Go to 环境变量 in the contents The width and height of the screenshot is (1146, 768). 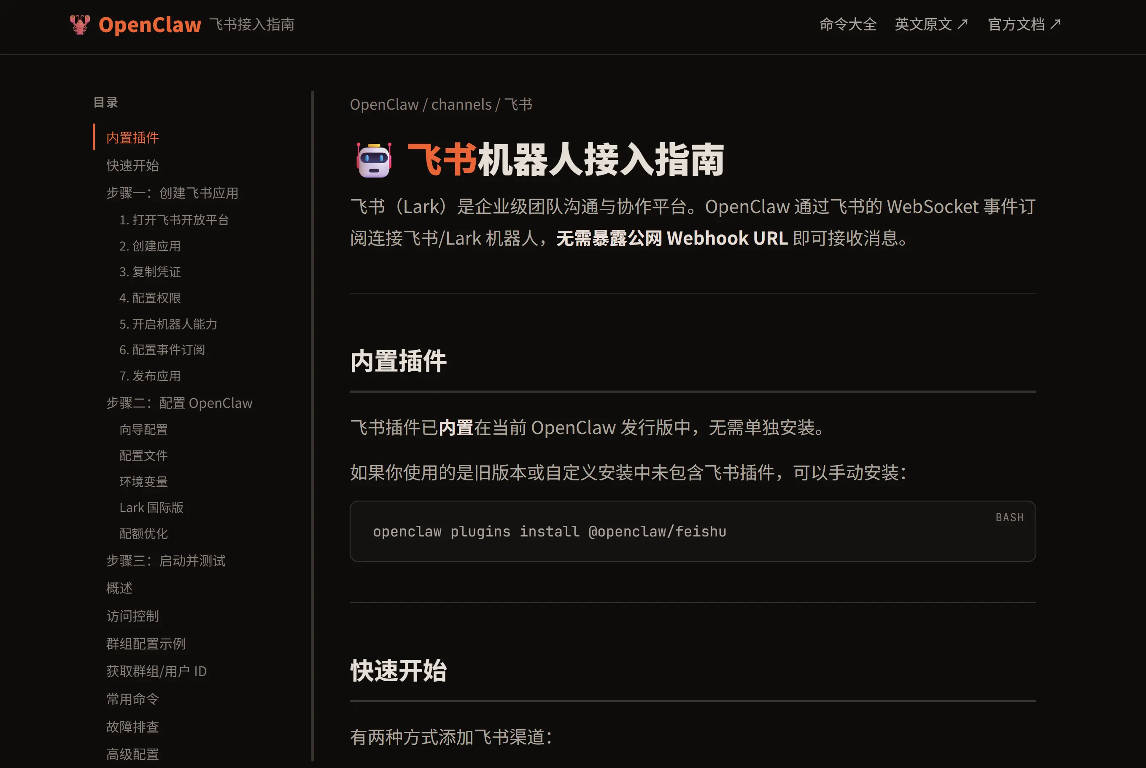coord(143,482)
